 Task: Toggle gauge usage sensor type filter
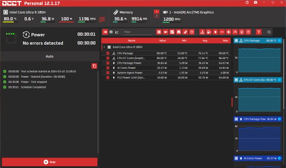(x=235, y=32)
